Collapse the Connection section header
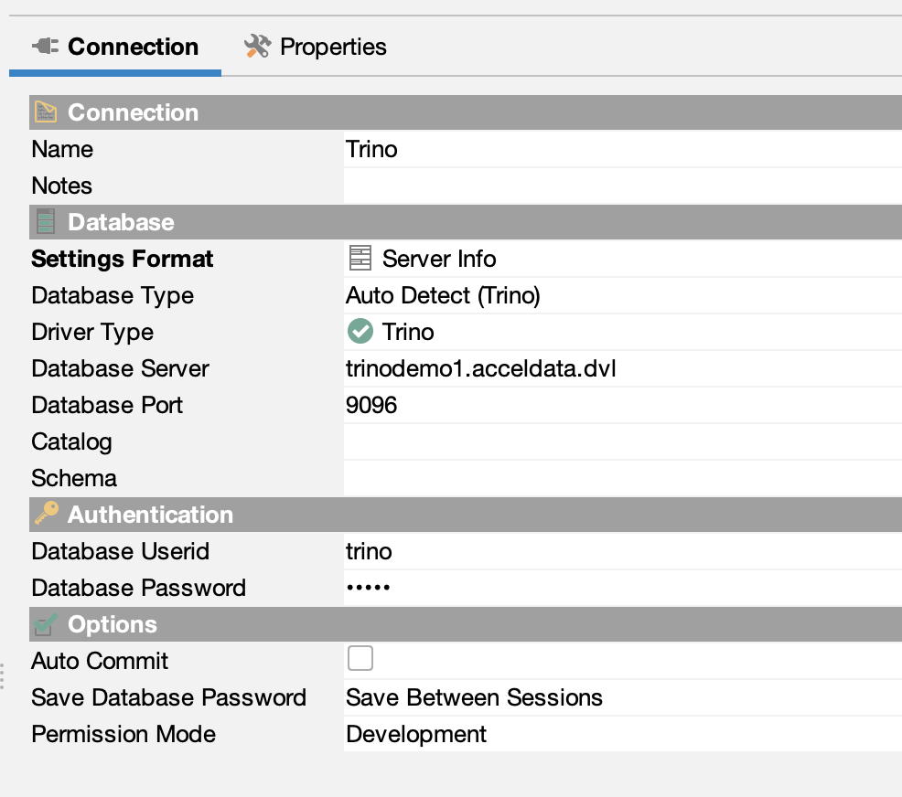 coord(466,112)
